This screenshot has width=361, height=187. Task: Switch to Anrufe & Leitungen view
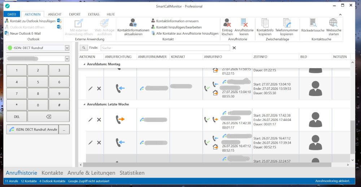click(x=91, y=173)
